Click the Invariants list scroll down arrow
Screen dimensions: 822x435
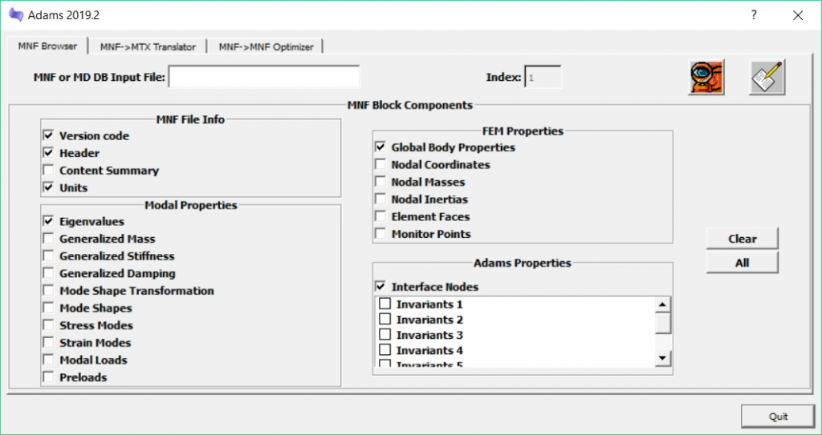click(663, 358)
